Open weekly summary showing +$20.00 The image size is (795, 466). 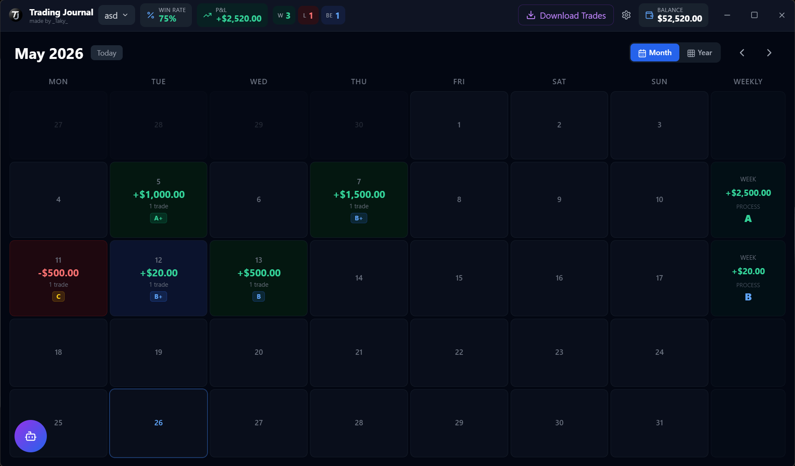click(x=748, y=278)
